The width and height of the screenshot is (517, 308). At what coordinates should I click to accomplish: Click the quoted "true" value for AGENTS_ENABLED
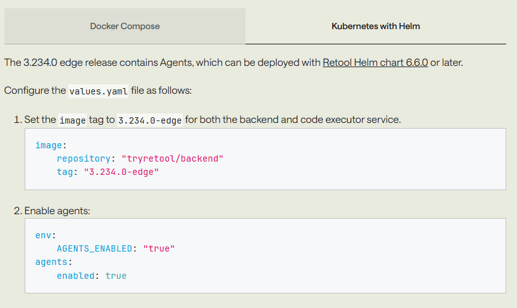(159, 248)
